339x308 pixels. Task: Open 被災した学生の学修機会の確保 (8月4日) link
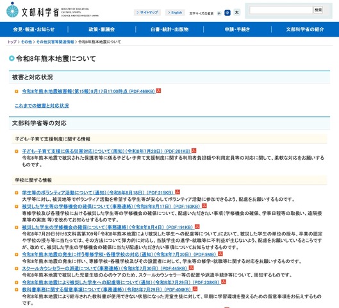108,227
